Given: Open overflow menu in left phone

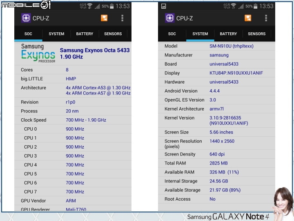Looking at the screenshot, I should click(122, 18).
